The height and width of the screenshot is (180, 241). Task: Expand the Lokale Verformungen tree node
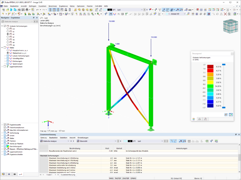click(x=5, y=56)
